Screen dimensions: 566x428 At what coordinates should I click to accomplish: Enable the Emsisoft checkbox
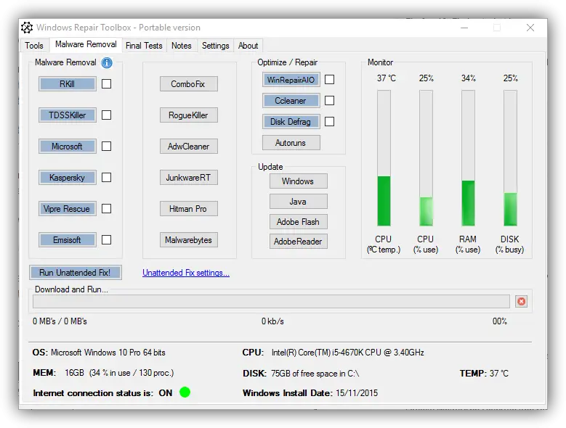click(107, 239)
